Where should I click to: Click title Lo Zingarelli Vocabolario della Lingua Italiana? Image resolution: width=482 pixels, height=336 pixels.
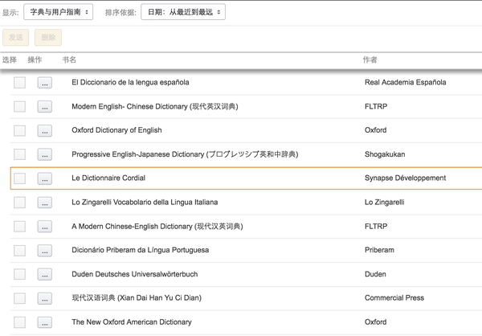pyautogui.click(x=145, y=202)
